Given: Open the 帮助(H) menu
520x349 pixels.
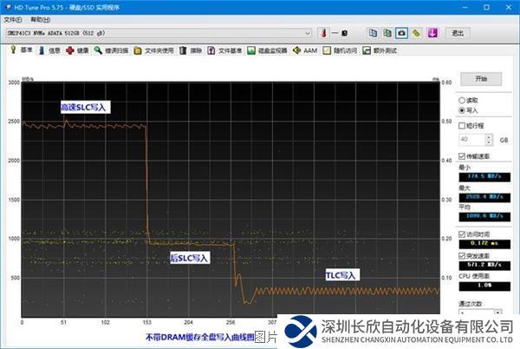Looking at the screenshot, I should point(40,18).
